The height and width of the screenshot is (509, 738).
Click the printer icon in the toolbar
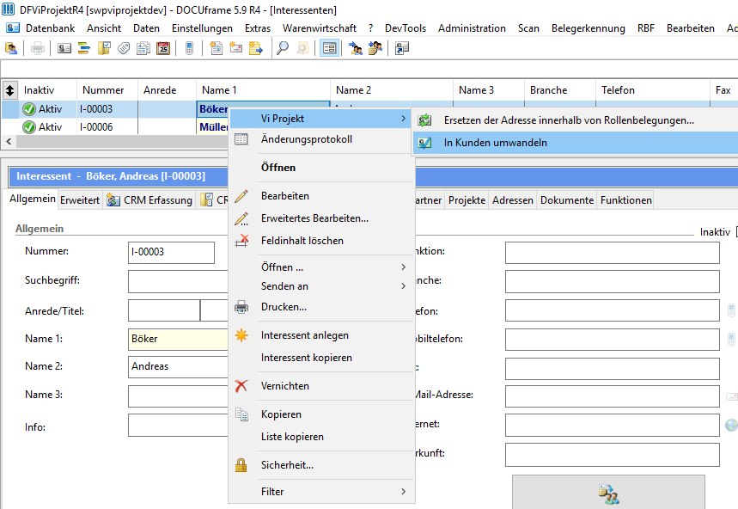(x=38, y=48)
